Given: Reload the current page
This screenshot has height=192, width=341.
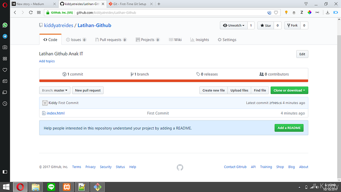Looking at the screenshot, I should [31, 13].
